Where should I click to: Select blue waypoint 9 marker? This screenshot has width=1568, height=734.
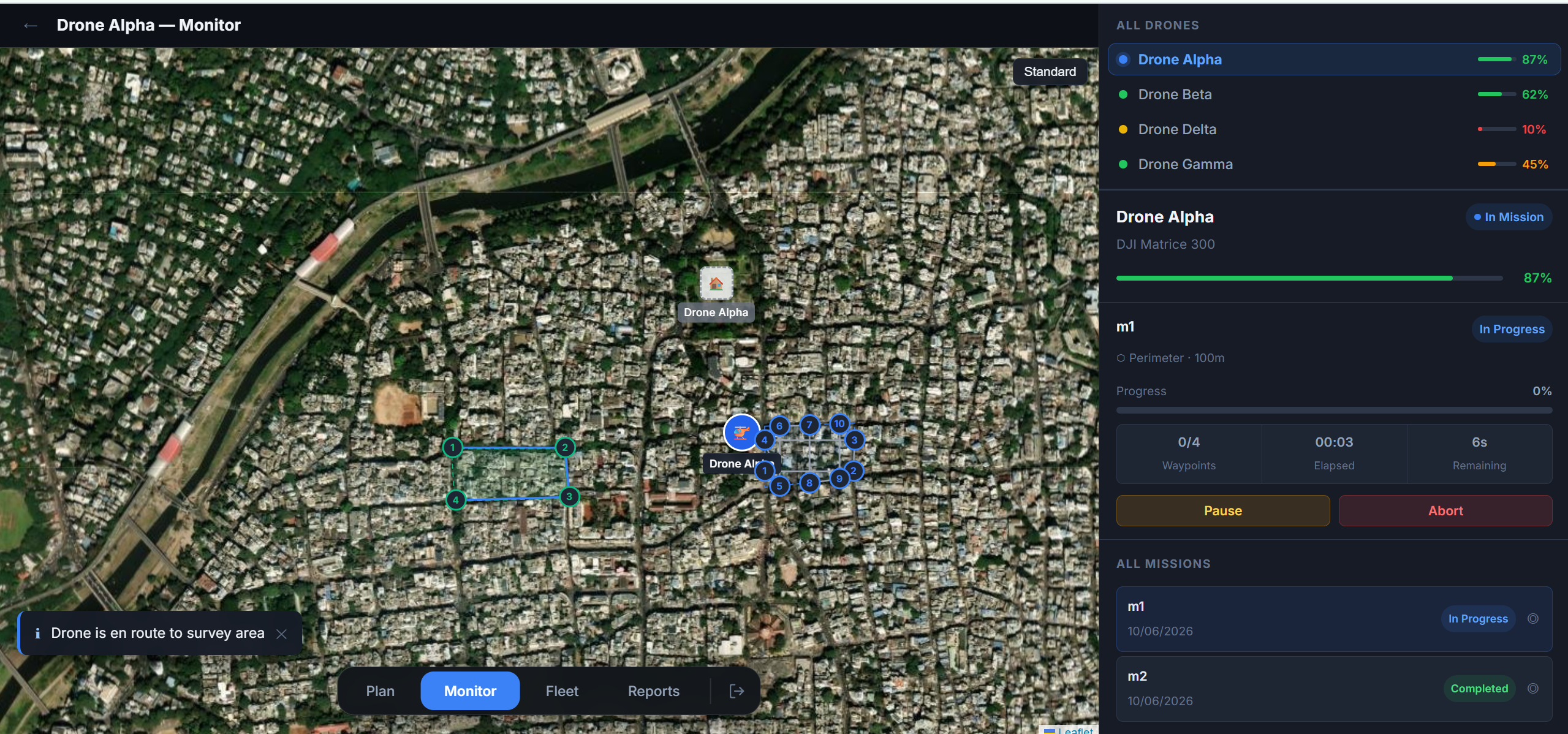click(x=839, y=479)
